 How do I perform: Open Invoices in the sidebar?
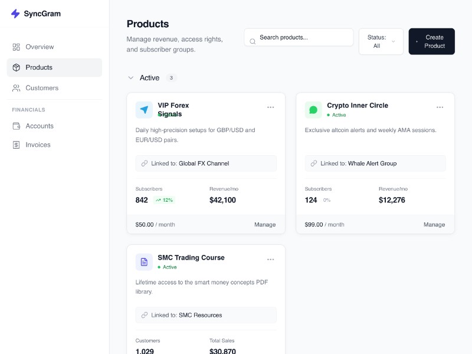point(38,145)
